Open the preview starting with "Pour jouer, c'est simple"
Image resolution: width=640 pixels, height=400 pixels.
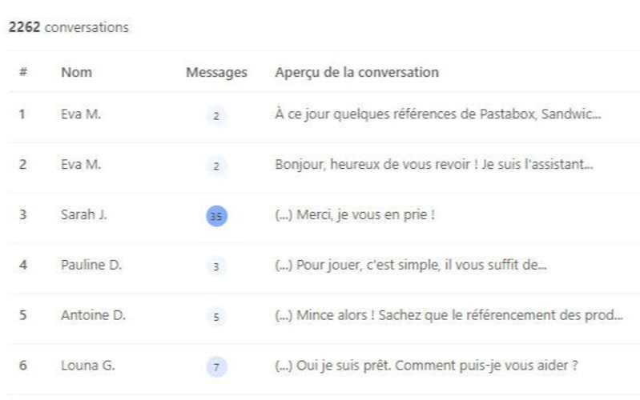point(410,265)
